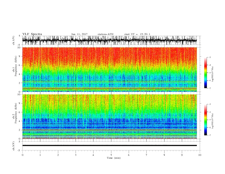Click time-axis tick label "10" at right end
The height and width of the screenshot is (174, 225).
[200, 155]
